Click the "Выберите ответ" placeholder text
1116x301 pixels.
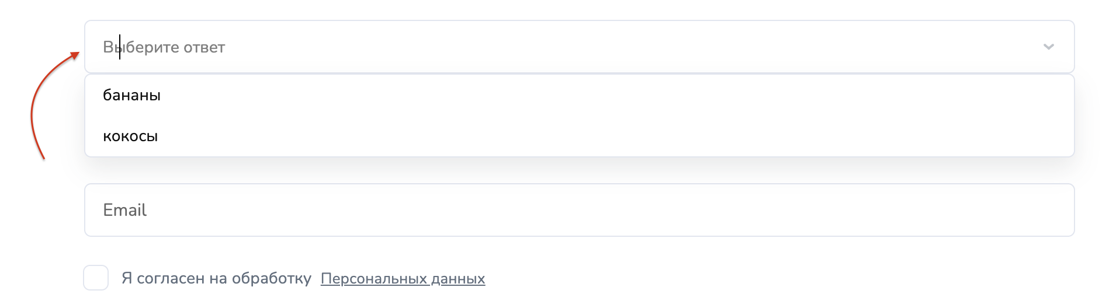[x=164, y=47]
